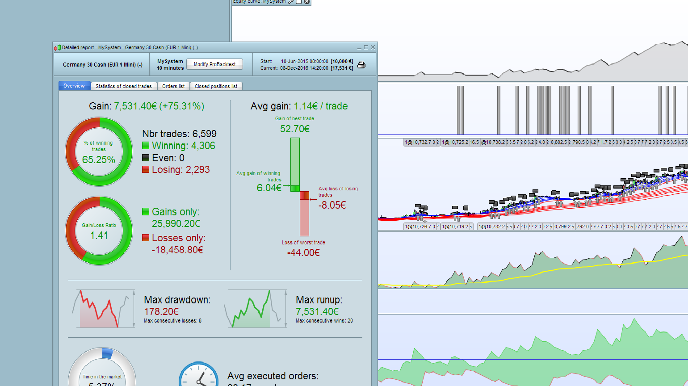Click the green Winning legend square

tap(146, 146)
